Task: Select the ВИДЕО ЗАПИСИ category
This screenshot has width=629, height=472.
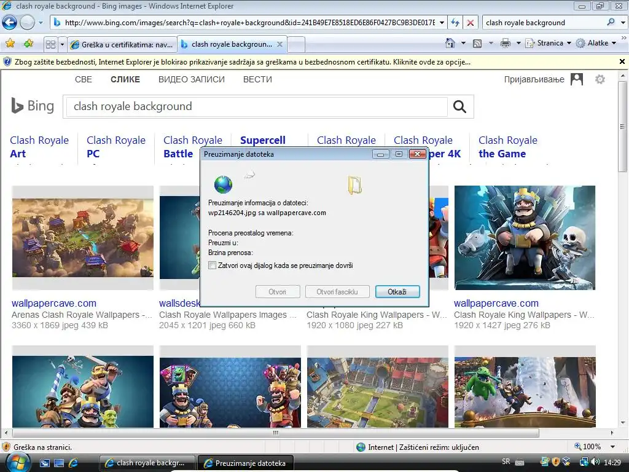Action: pyautogui.click(x=192, y=79)
